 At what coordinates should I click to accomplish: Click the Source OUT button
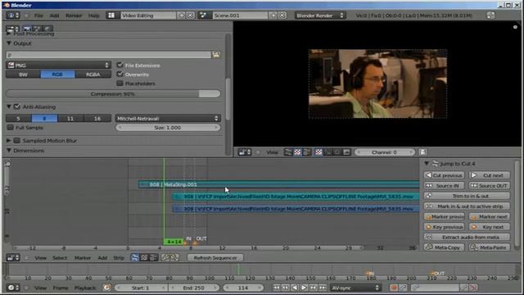pos(490,186)
